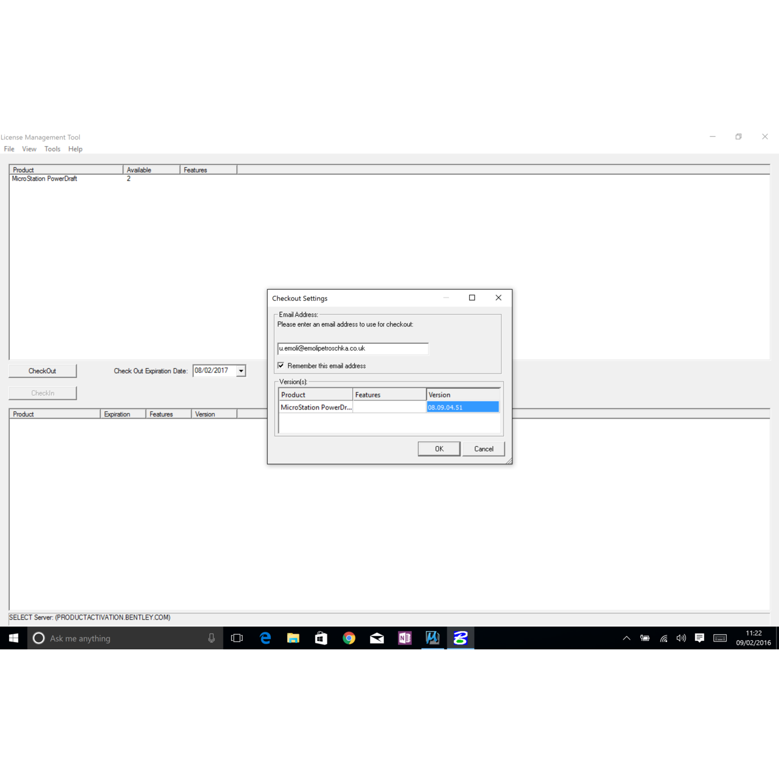Toggle Remember this email address checkbox

(281, 366)
